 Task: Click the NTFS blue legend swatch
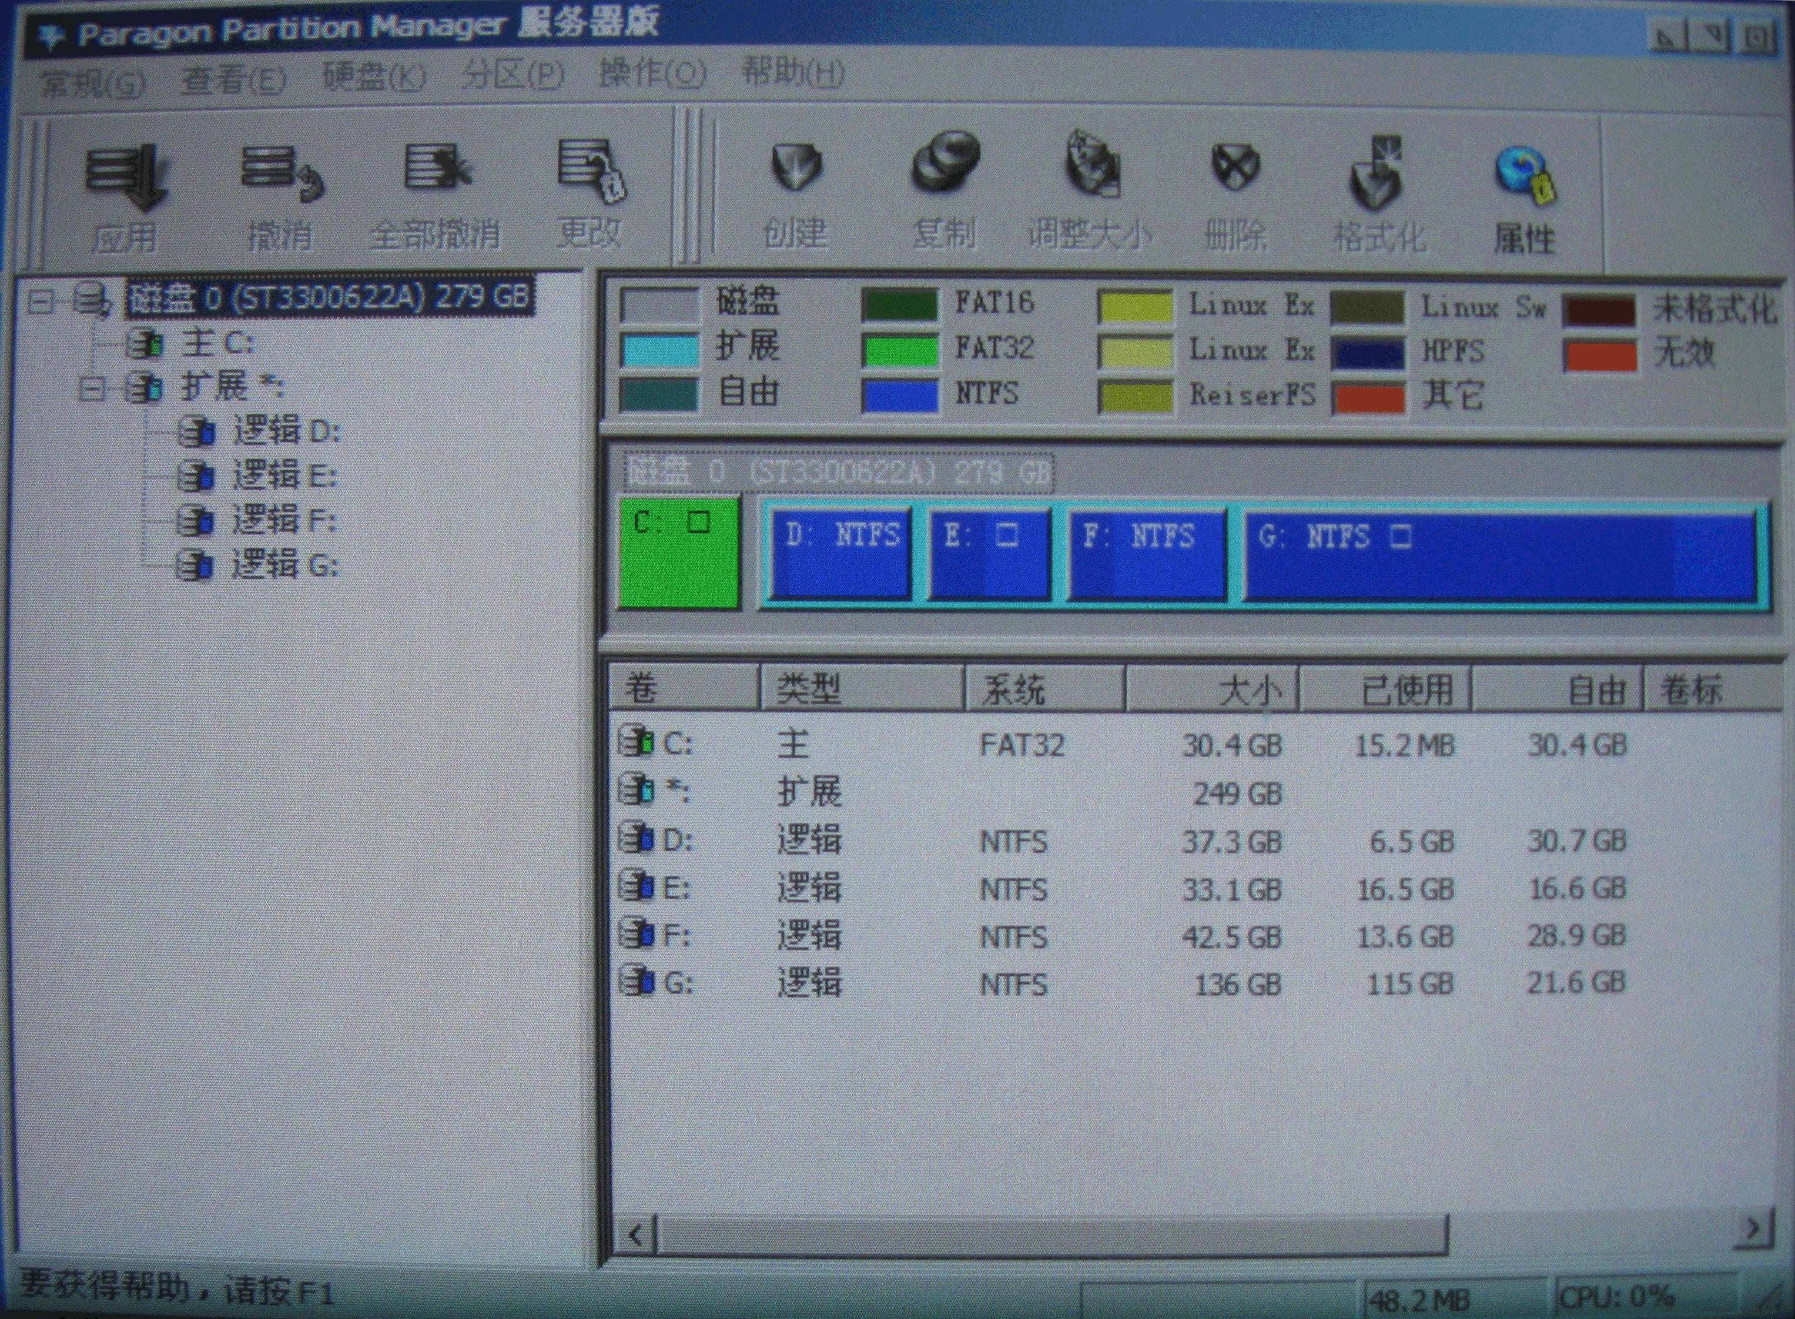click(900, 396)
